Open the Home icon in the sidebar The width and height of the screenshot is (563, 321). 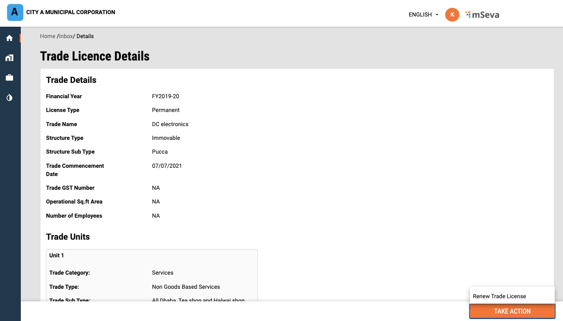click(x=9, y=38)
